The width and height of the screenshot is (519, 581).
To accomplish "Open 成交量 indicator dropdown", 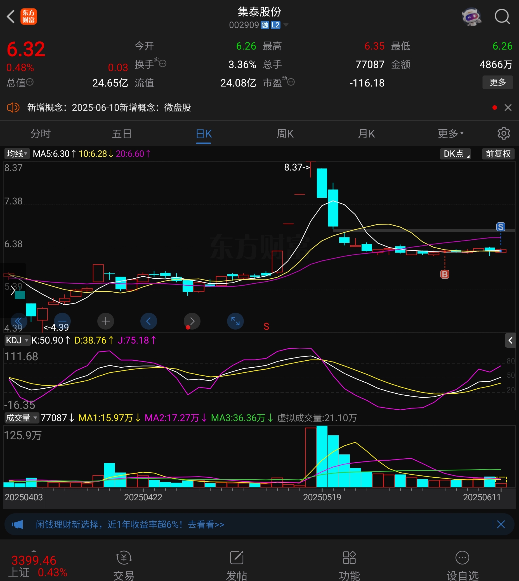I will click(22, 418).
